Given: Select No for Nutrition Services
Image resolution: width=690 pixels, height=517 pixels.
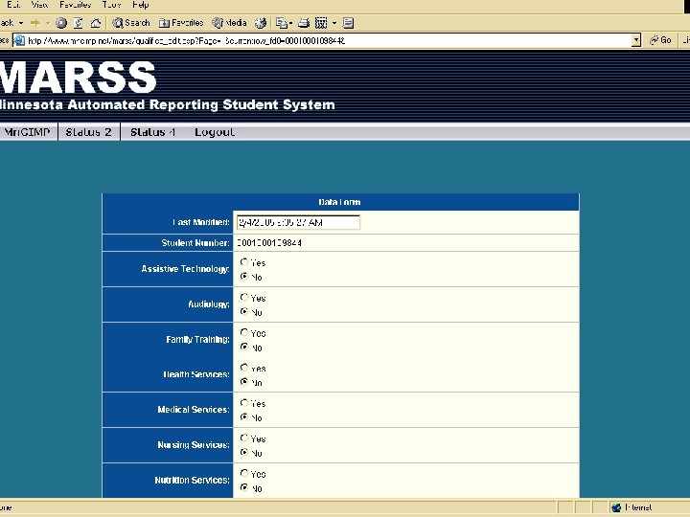Looking at the screenshot, I should (x=244, y=487).
